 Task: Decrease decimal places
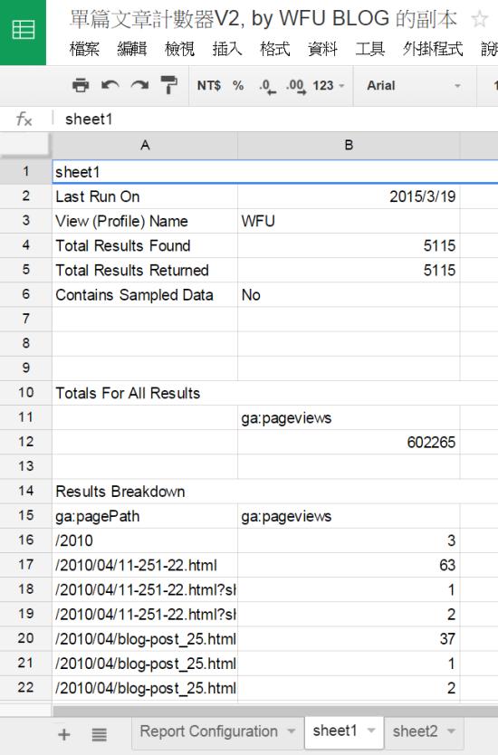(267, 87)
